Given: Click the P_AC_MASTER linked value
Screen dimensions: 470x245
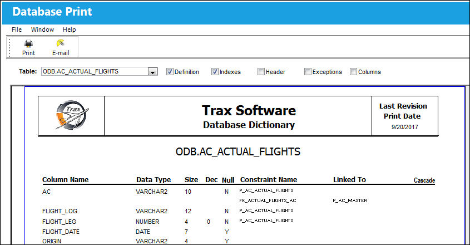Looking at the screenshot, I should point(350,200).
